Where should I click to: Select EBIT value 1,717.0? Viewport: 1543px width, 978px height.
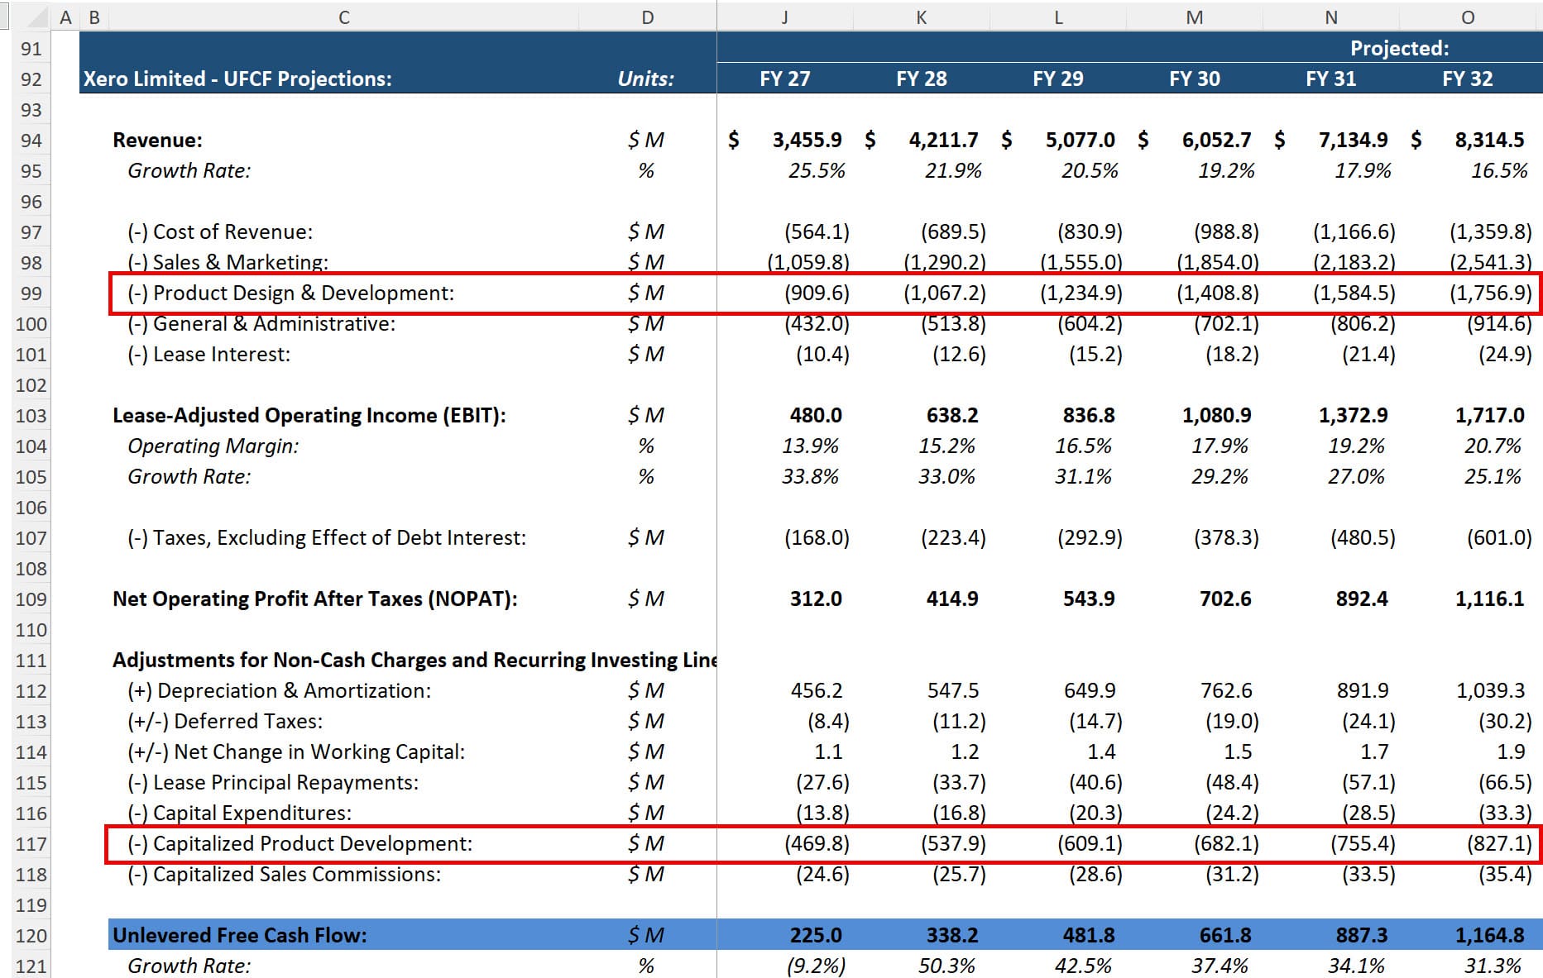[x=1489, y=416]
